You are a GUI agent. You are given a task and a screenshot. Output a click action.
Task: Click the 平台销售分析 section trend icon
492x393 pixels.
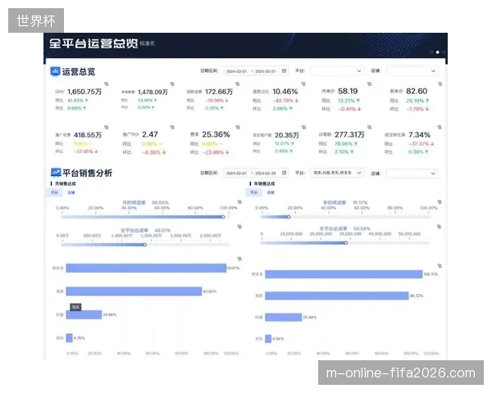56,173
